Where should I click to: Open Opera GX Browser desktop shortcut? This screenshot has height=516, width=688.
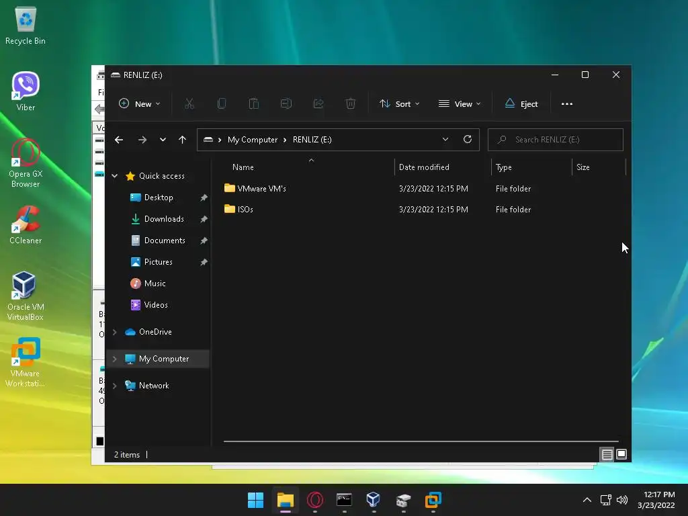(26, 163)
